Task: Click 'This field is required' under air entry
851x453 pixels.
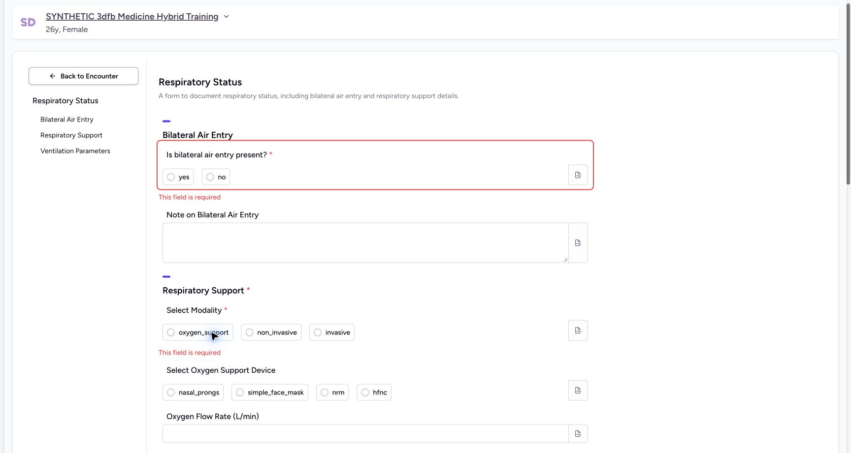Action: coord(190,197)
